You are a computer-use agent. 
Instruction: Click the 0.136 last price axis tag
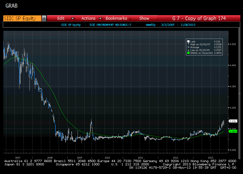click(233, 121)
